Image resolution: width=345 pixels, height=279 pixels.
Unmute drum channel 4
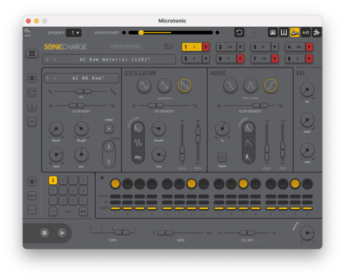tap(309, 47)
